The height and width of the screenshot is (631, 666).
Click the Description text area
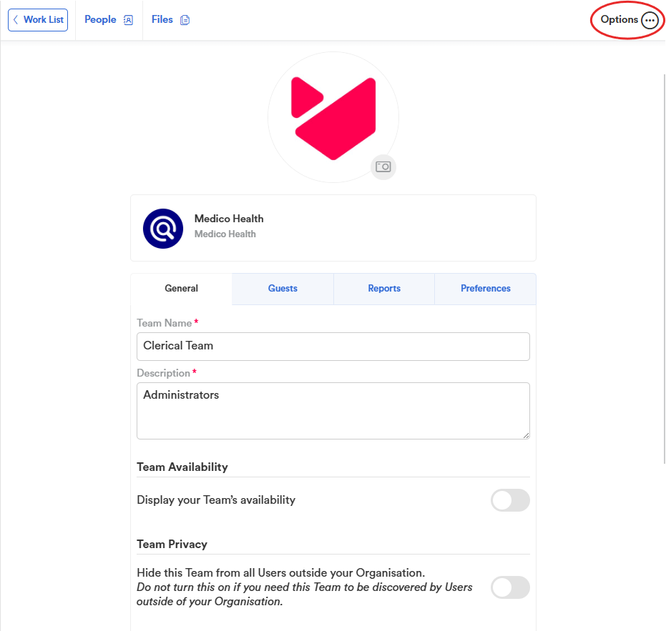click(333, 411)
